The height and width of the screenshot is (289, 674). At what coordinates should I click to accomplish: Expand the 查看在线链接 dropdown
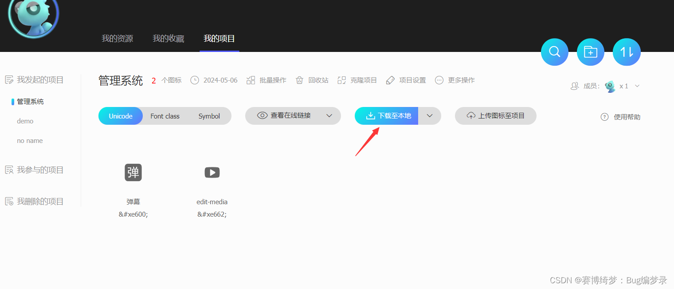[x=329, y=116]
